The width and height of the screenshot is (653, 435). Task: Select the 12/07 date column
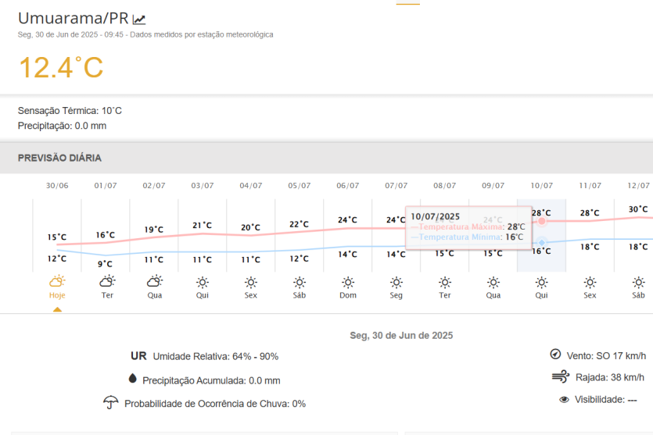pos(638,186)
